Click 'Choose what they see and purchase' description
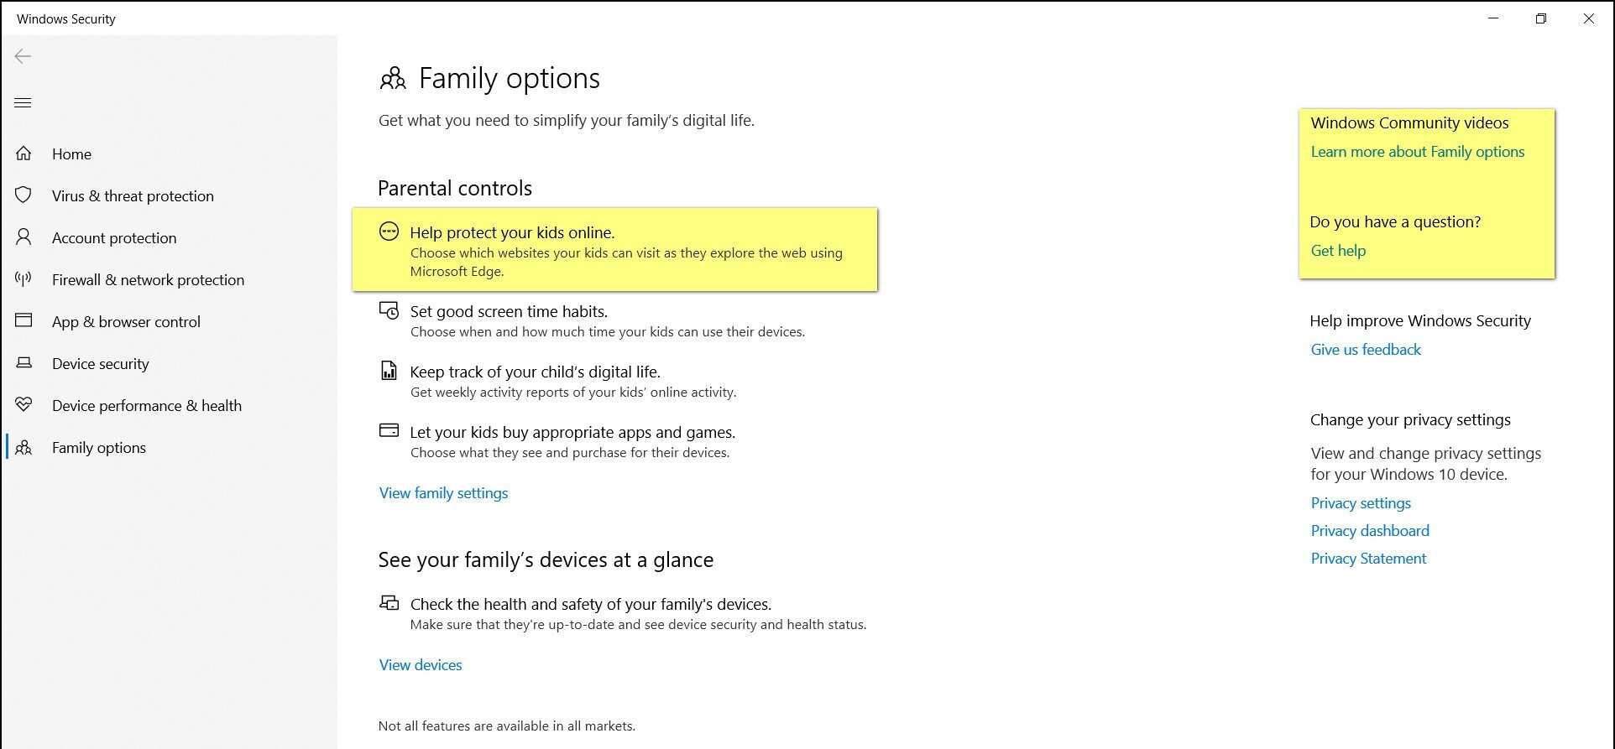 (570, 453)
